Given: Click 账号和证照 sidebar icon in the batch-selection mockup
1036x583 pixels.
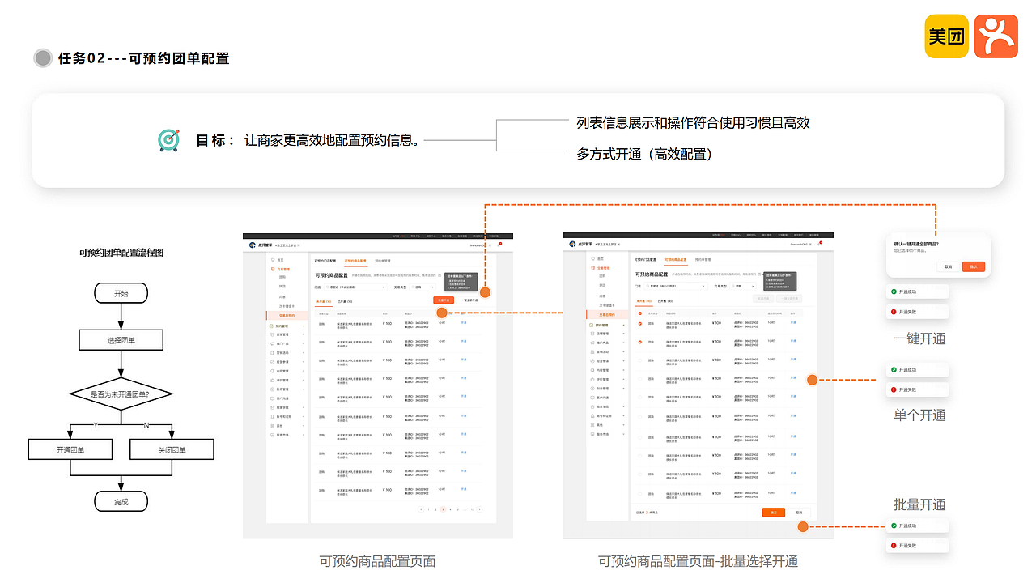Looking at the screenshot, I should [x=592, y=415].
